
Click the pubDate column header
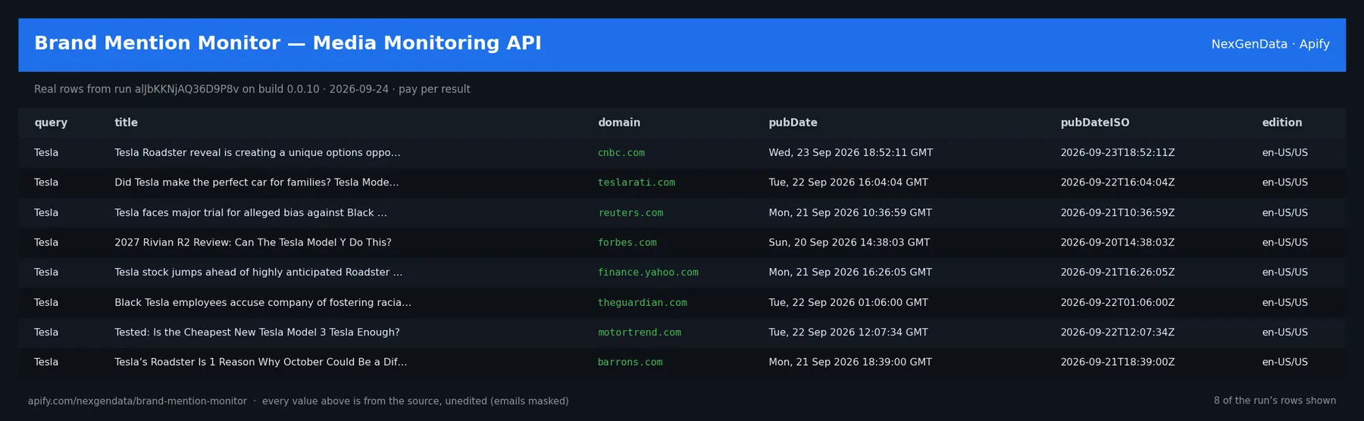[x=793, y=123]
